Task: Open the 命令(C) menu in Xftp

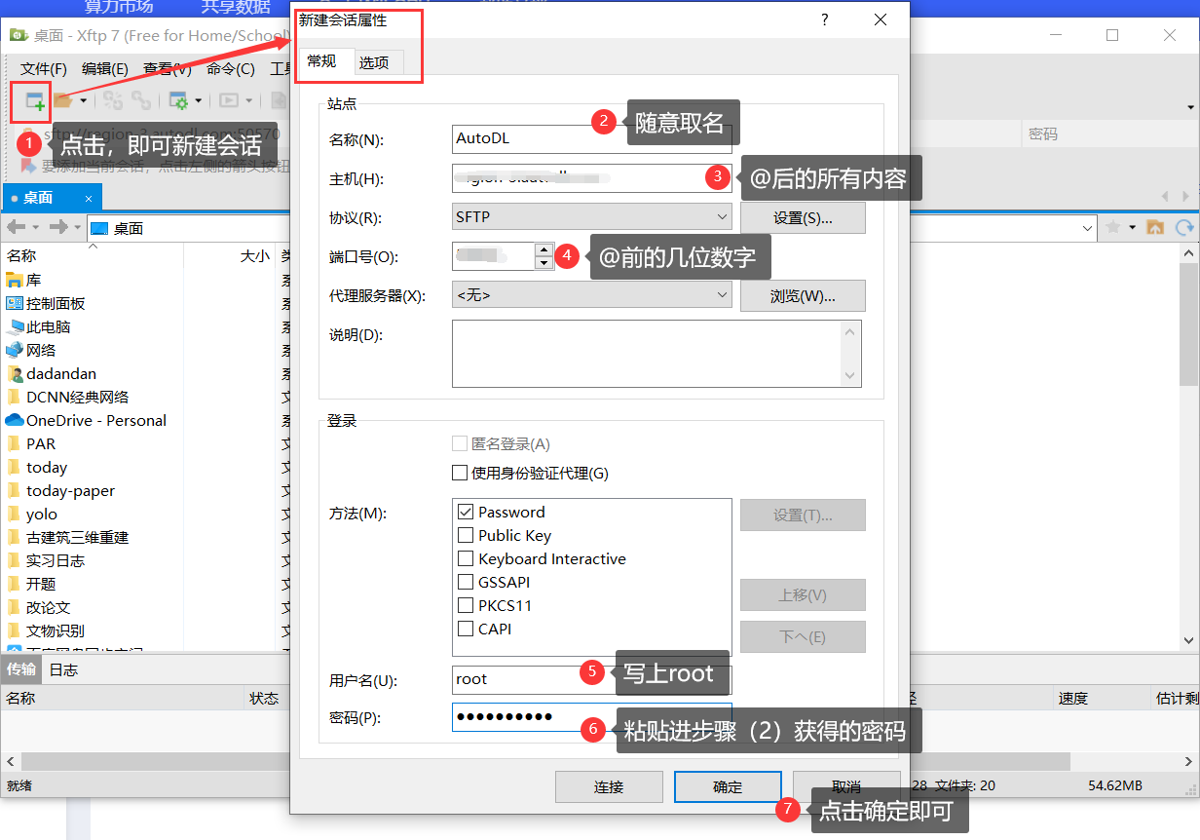Action: point(231,69)
